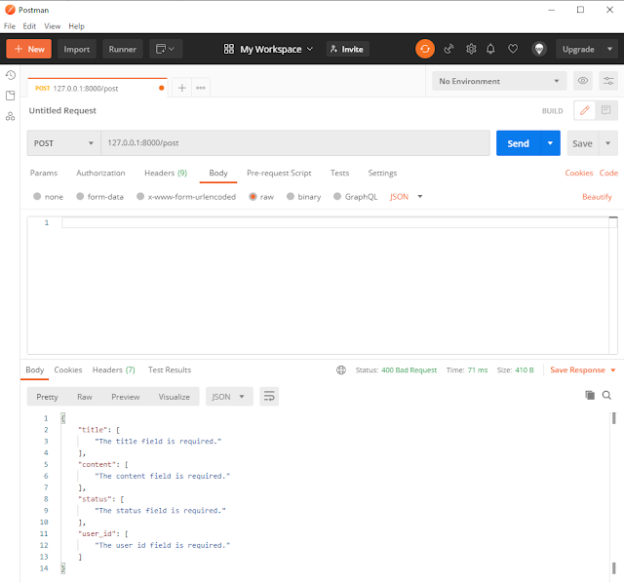624x583 pixels.
Task: Select the raw body type
Action: pos(253,197)
